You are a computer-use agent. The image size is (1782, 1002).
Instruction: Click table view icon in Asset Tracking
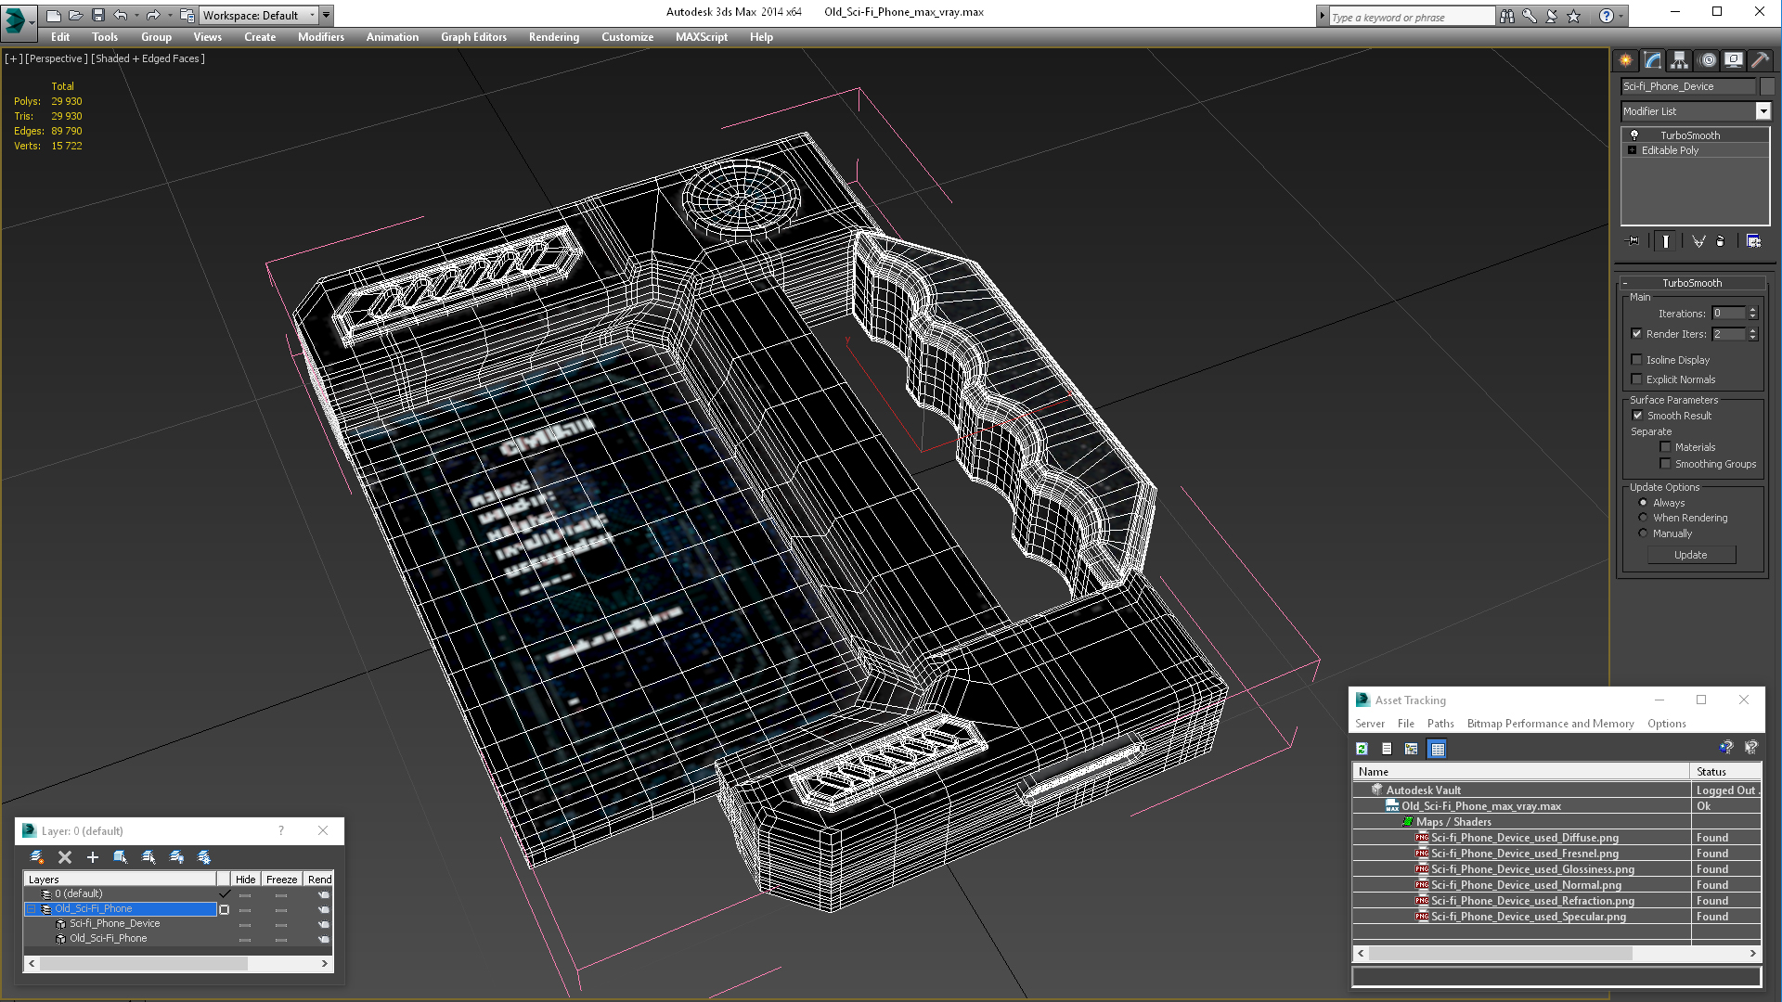(x=1437, y=749)
